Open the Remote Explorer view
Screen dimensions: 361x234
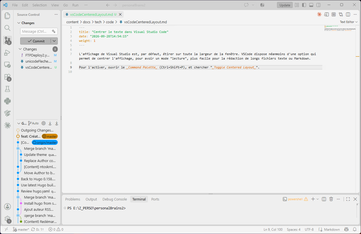[x=7, y=65]
